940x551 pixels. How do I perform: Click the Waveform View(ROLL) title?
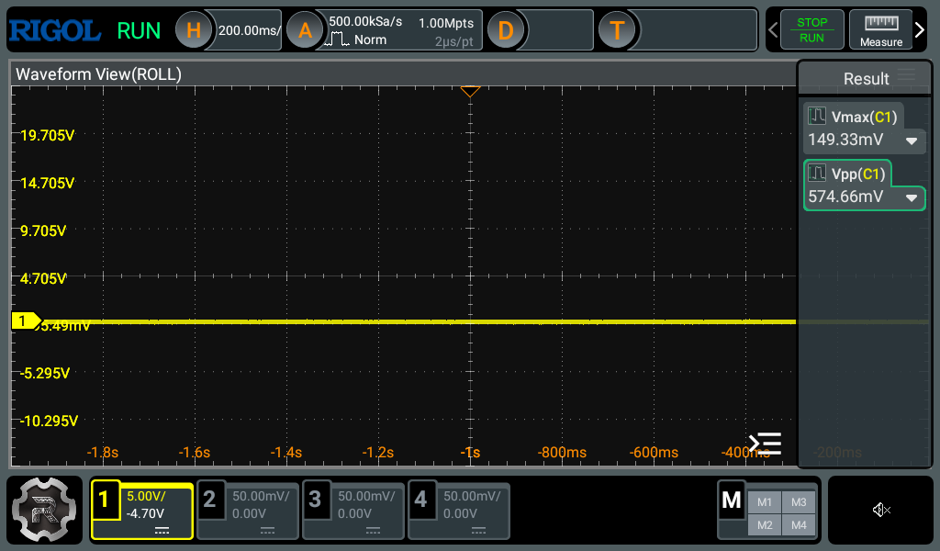pos(98,74)
